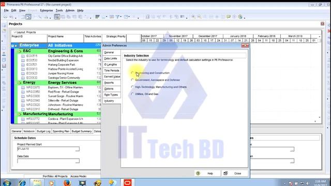Switch to Reports tab in Admin Preferences
The height and width of the screenshot is (186, 331).
point(112,83)
